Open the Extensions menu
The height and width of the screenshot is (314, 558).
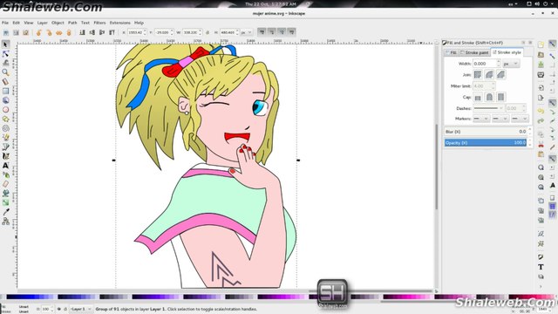[120, 23]
